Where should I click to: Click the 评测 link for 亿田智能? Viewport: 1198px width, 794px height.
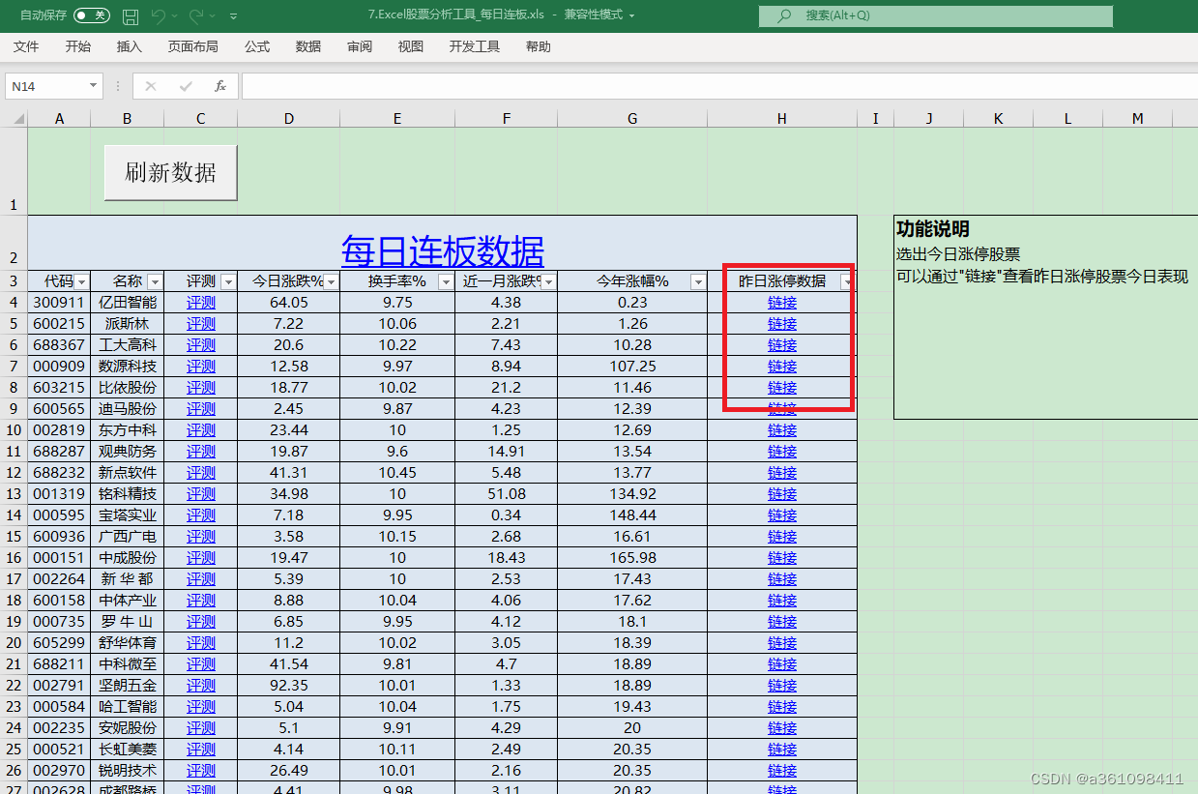(x=201, y=302)
